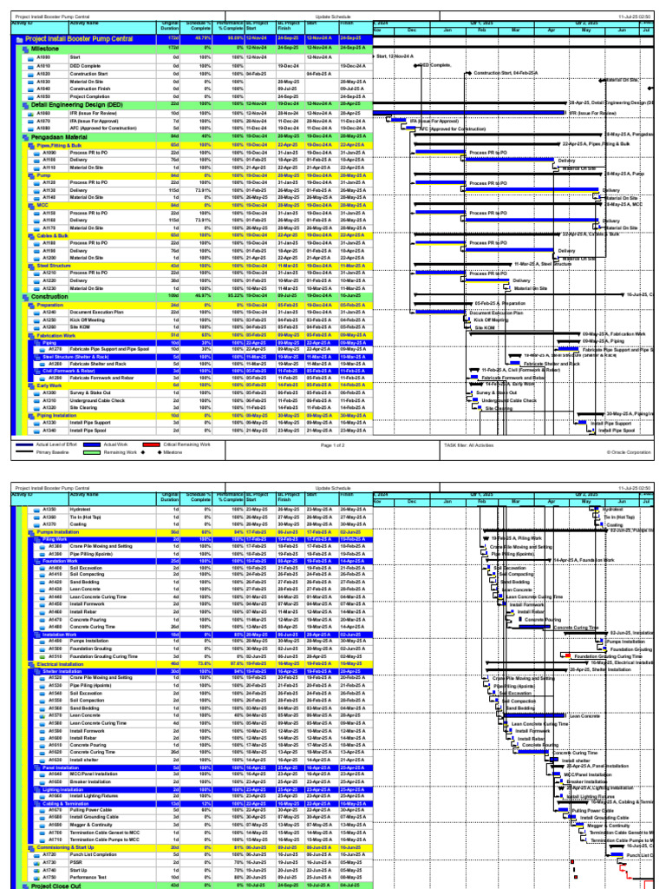
Task: Select the Punch List Completion activity row
Action: point(200,854)
